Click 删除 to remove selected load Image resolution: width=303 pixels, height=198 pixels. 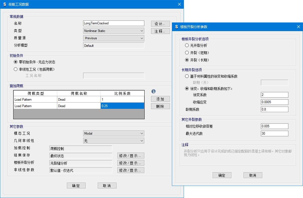pyautogui.click(x=160, y=106)
